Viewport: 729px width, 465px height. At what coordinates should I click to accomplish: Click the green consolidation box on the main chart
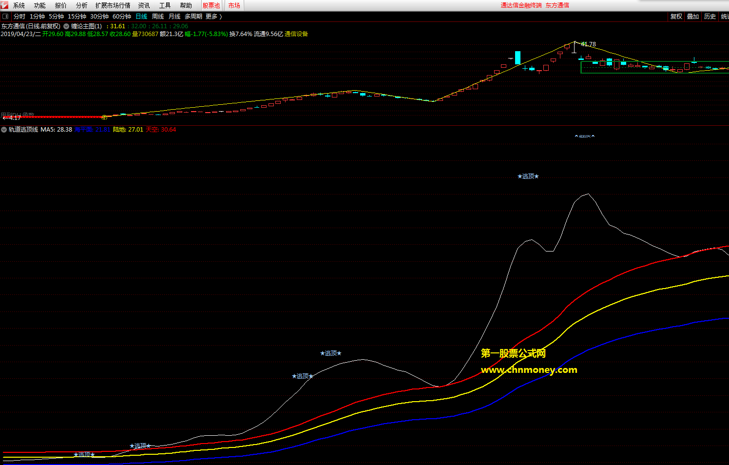655,67
